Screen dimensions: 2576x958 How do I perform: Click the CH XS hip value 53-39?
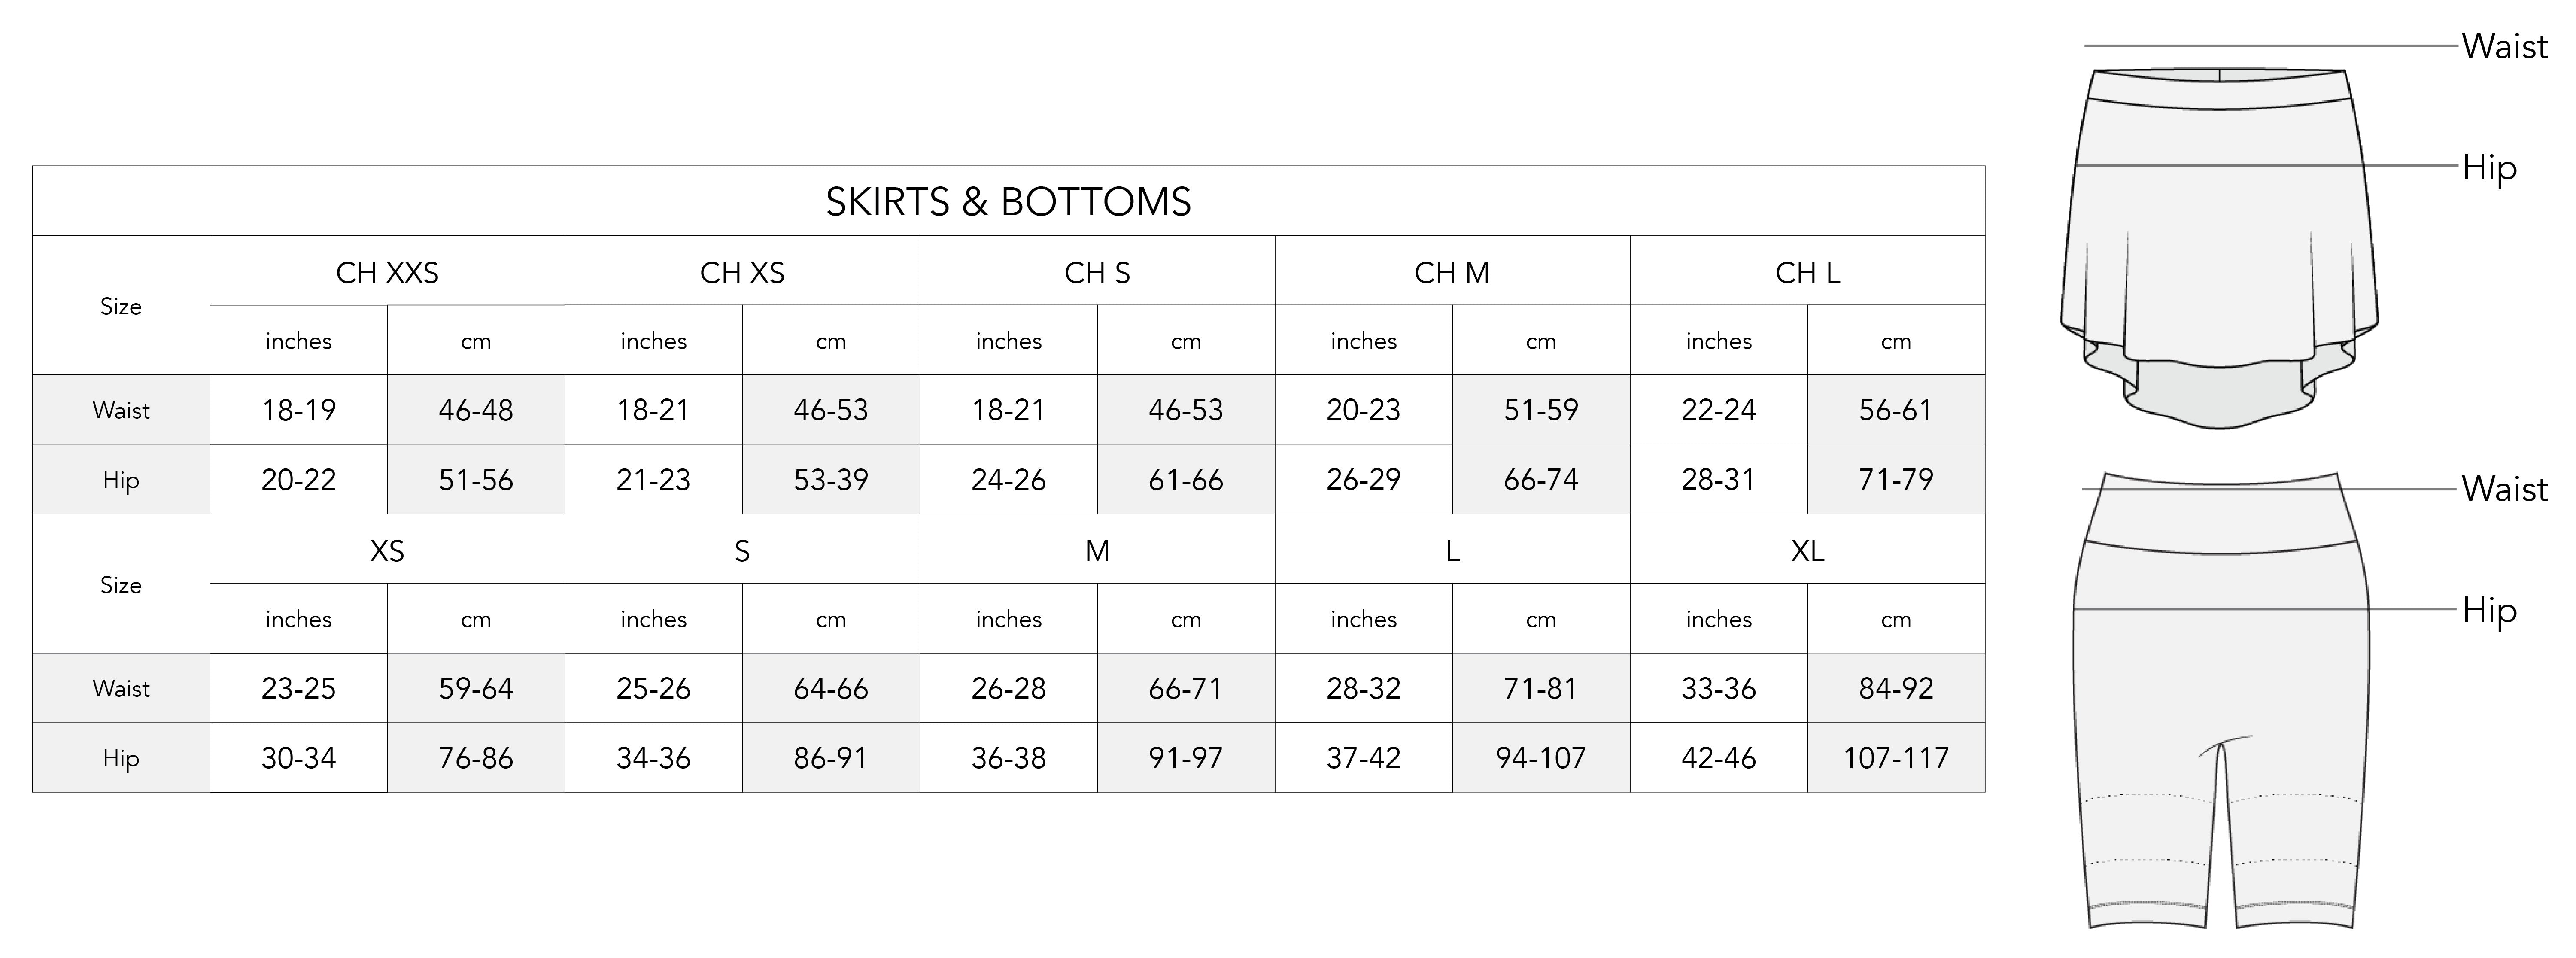point(831,480)
